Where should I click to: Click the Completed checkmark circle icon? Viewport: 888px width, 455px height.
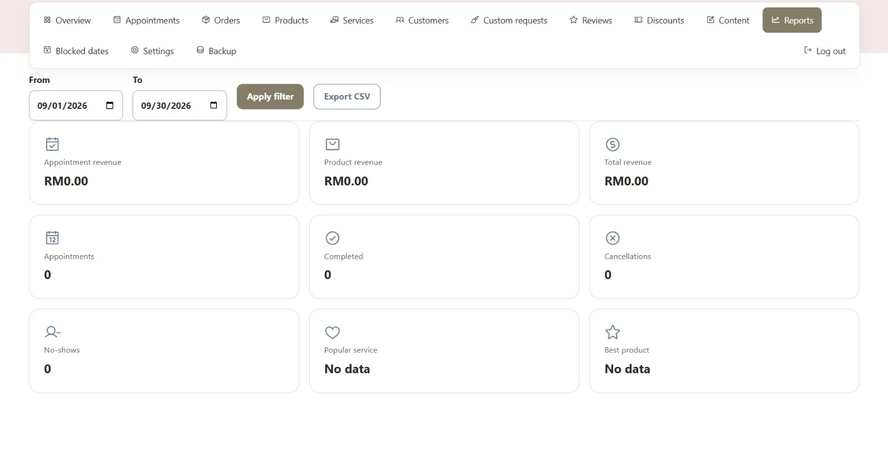[x=333, y=238]
